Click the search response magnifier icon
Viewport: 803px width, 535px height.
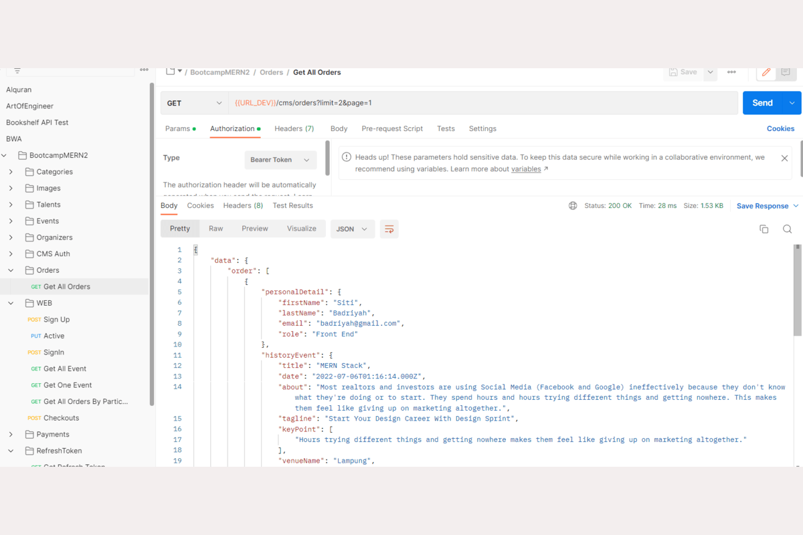pyautogui.click(x=787, y=229)
